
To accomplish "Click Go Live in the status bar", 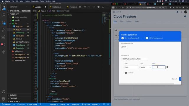I will coord(86,105).
